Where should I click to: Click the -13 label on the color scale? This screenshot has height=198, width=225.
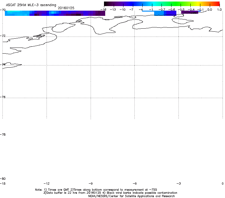pos(113,9)
